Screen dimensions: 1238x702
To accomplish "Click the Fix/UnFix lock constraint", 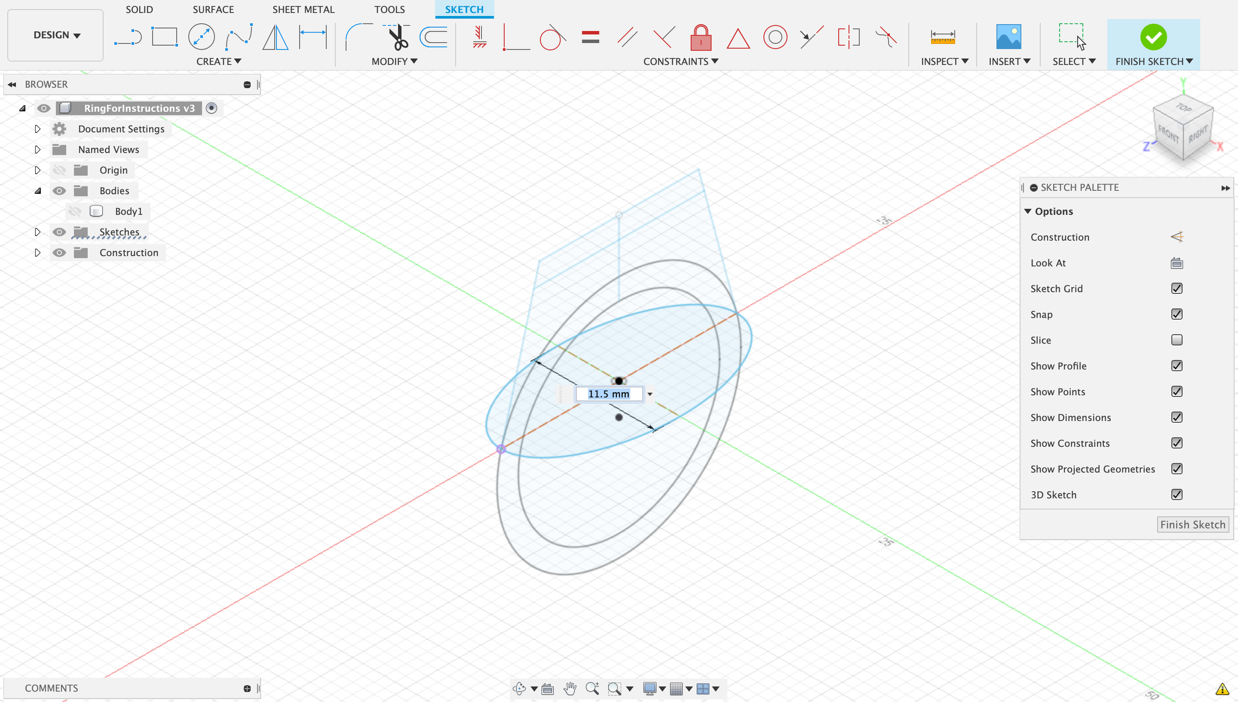I will pos(701,37).
